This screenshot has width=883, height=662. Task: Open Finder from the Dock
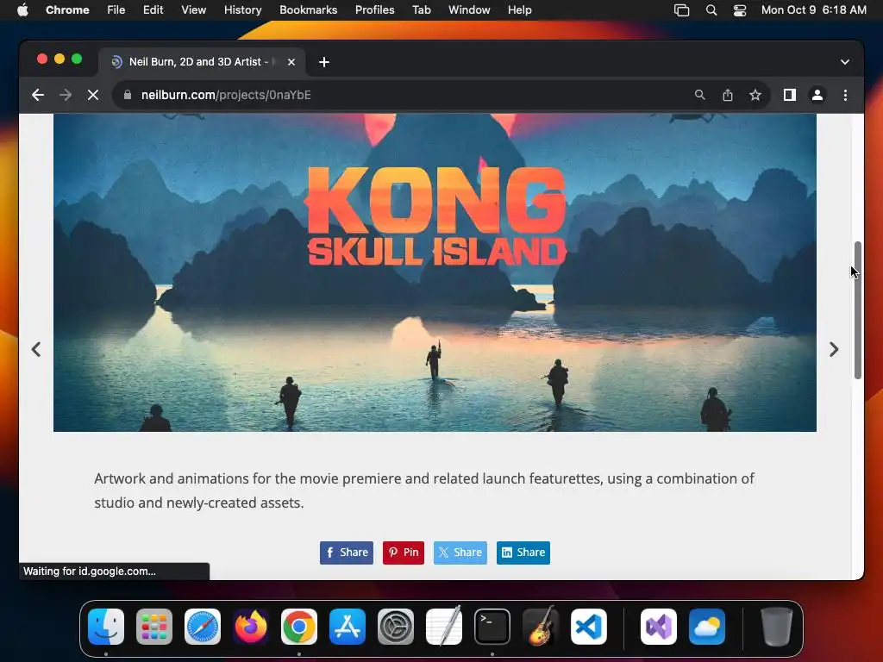106,627
